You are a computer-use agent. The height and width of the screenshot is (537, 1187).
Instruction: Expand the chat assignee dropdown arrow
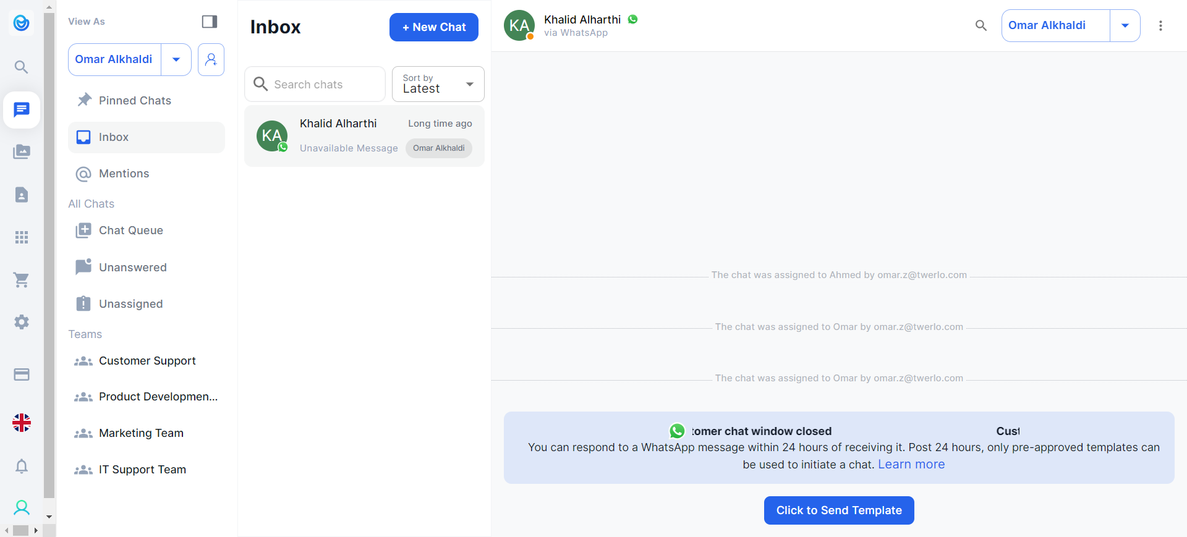click(1125, 25)
